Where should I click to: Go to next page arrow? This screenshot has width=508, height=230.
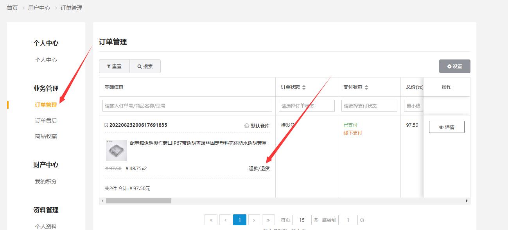[x=254, y=220]
